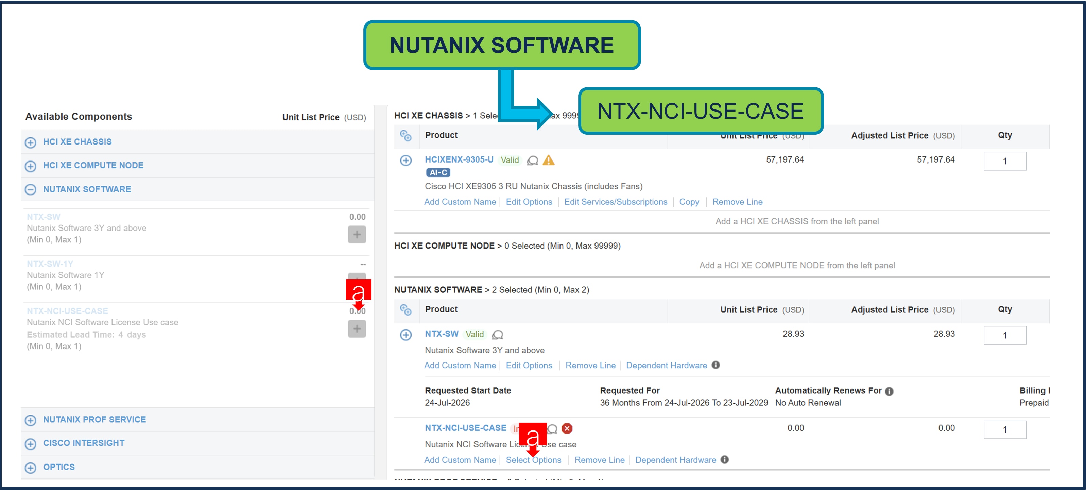Expand the HCI XE COMPUTE NODE section
The image size is (1086, 490).
(x=30, y=166)
